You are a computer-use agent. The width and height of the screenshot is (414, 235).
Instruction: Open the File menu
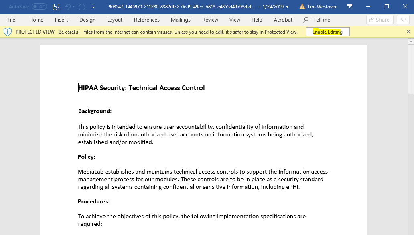[11, 20]
